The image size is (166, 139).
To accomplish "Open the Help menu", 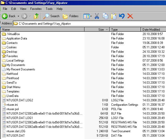I will coord(60,9).
